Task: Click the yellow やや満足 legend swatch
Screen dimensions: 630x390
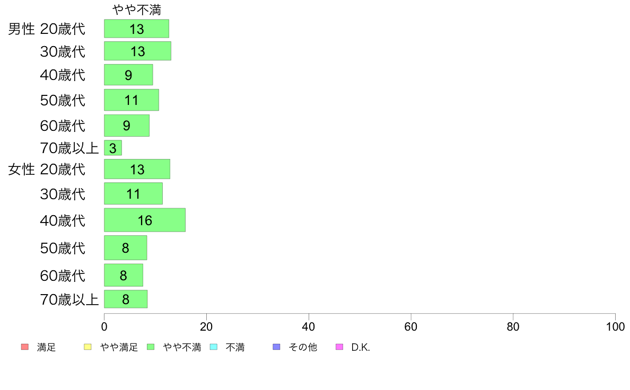Action: click(87, 347)
